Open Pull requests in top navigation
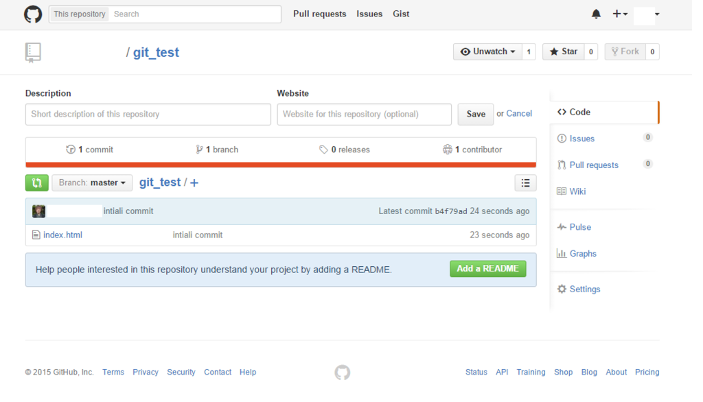 pos(319,14)
